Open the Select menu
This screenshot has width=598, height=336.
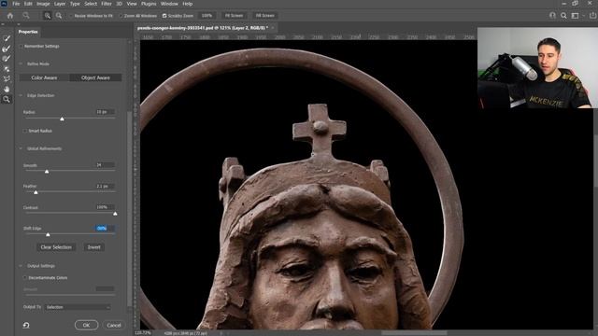(91, 4)
